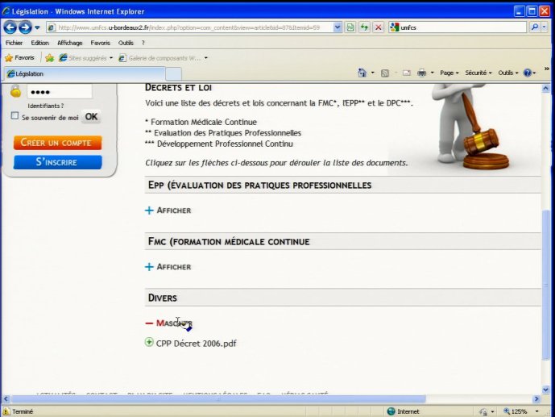Click the read mail icon

tap(406, 73)
